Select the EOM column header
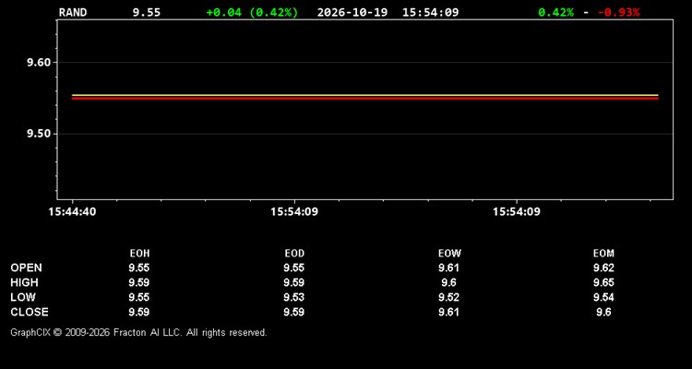This screenshot has width=692, height=369. [603, 254]
